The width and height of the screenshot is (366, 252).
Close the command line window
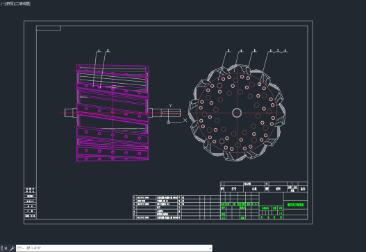[x=6, y=249]
